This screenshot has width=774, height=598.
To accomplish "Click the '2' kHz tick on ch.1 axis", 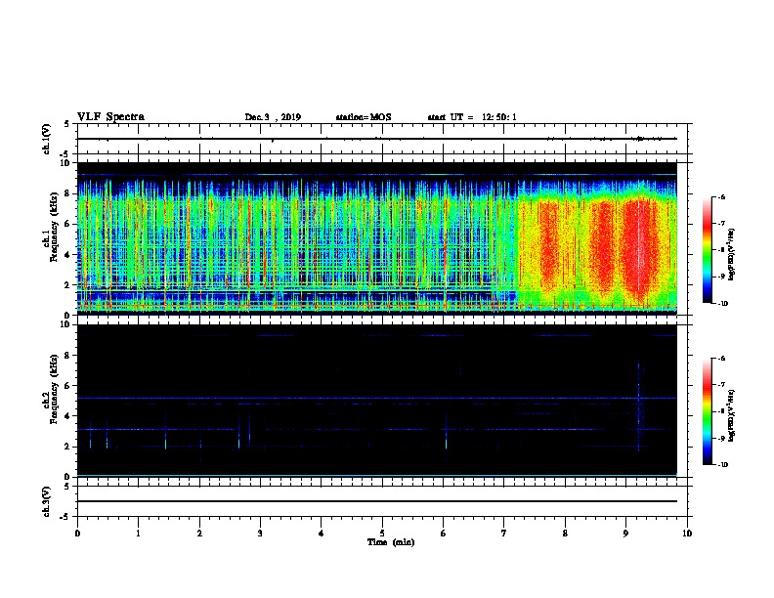I will tap(68, 285).
